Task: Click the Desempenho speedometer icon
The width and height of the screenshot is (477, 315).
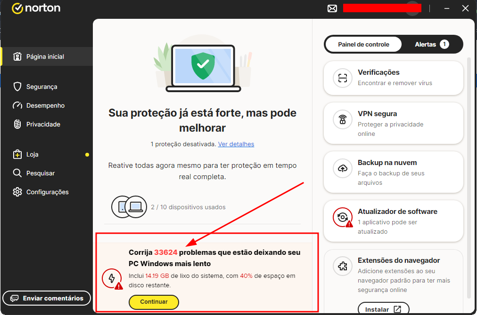Action: click(17, 105)
